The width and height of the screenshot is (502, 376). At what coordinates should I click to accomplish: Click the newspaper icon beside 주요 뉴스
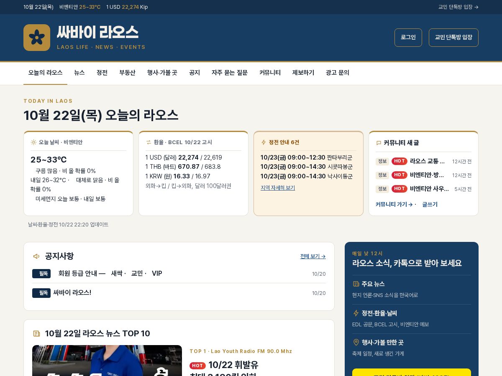coord(356,284)
